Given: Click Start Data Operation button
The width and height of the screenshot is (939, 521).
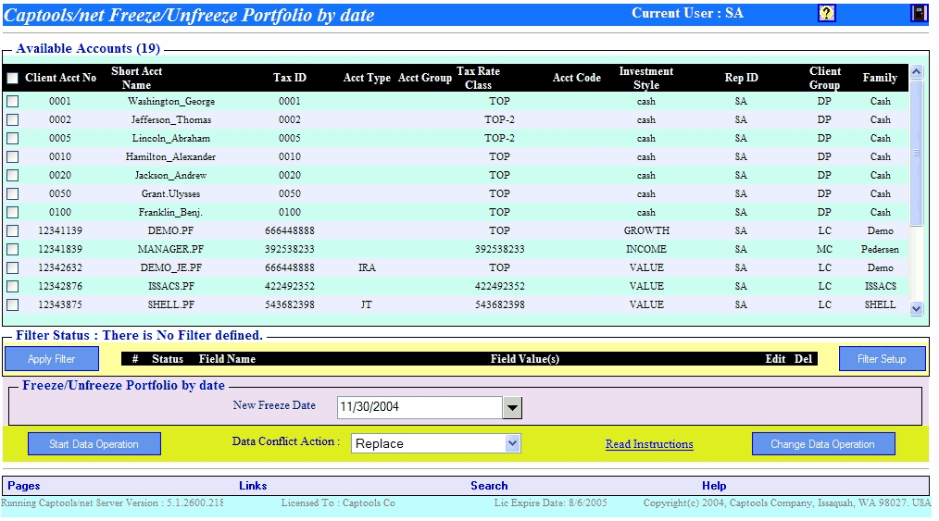Looking at the screenshot, I should [x=94, y=444].
